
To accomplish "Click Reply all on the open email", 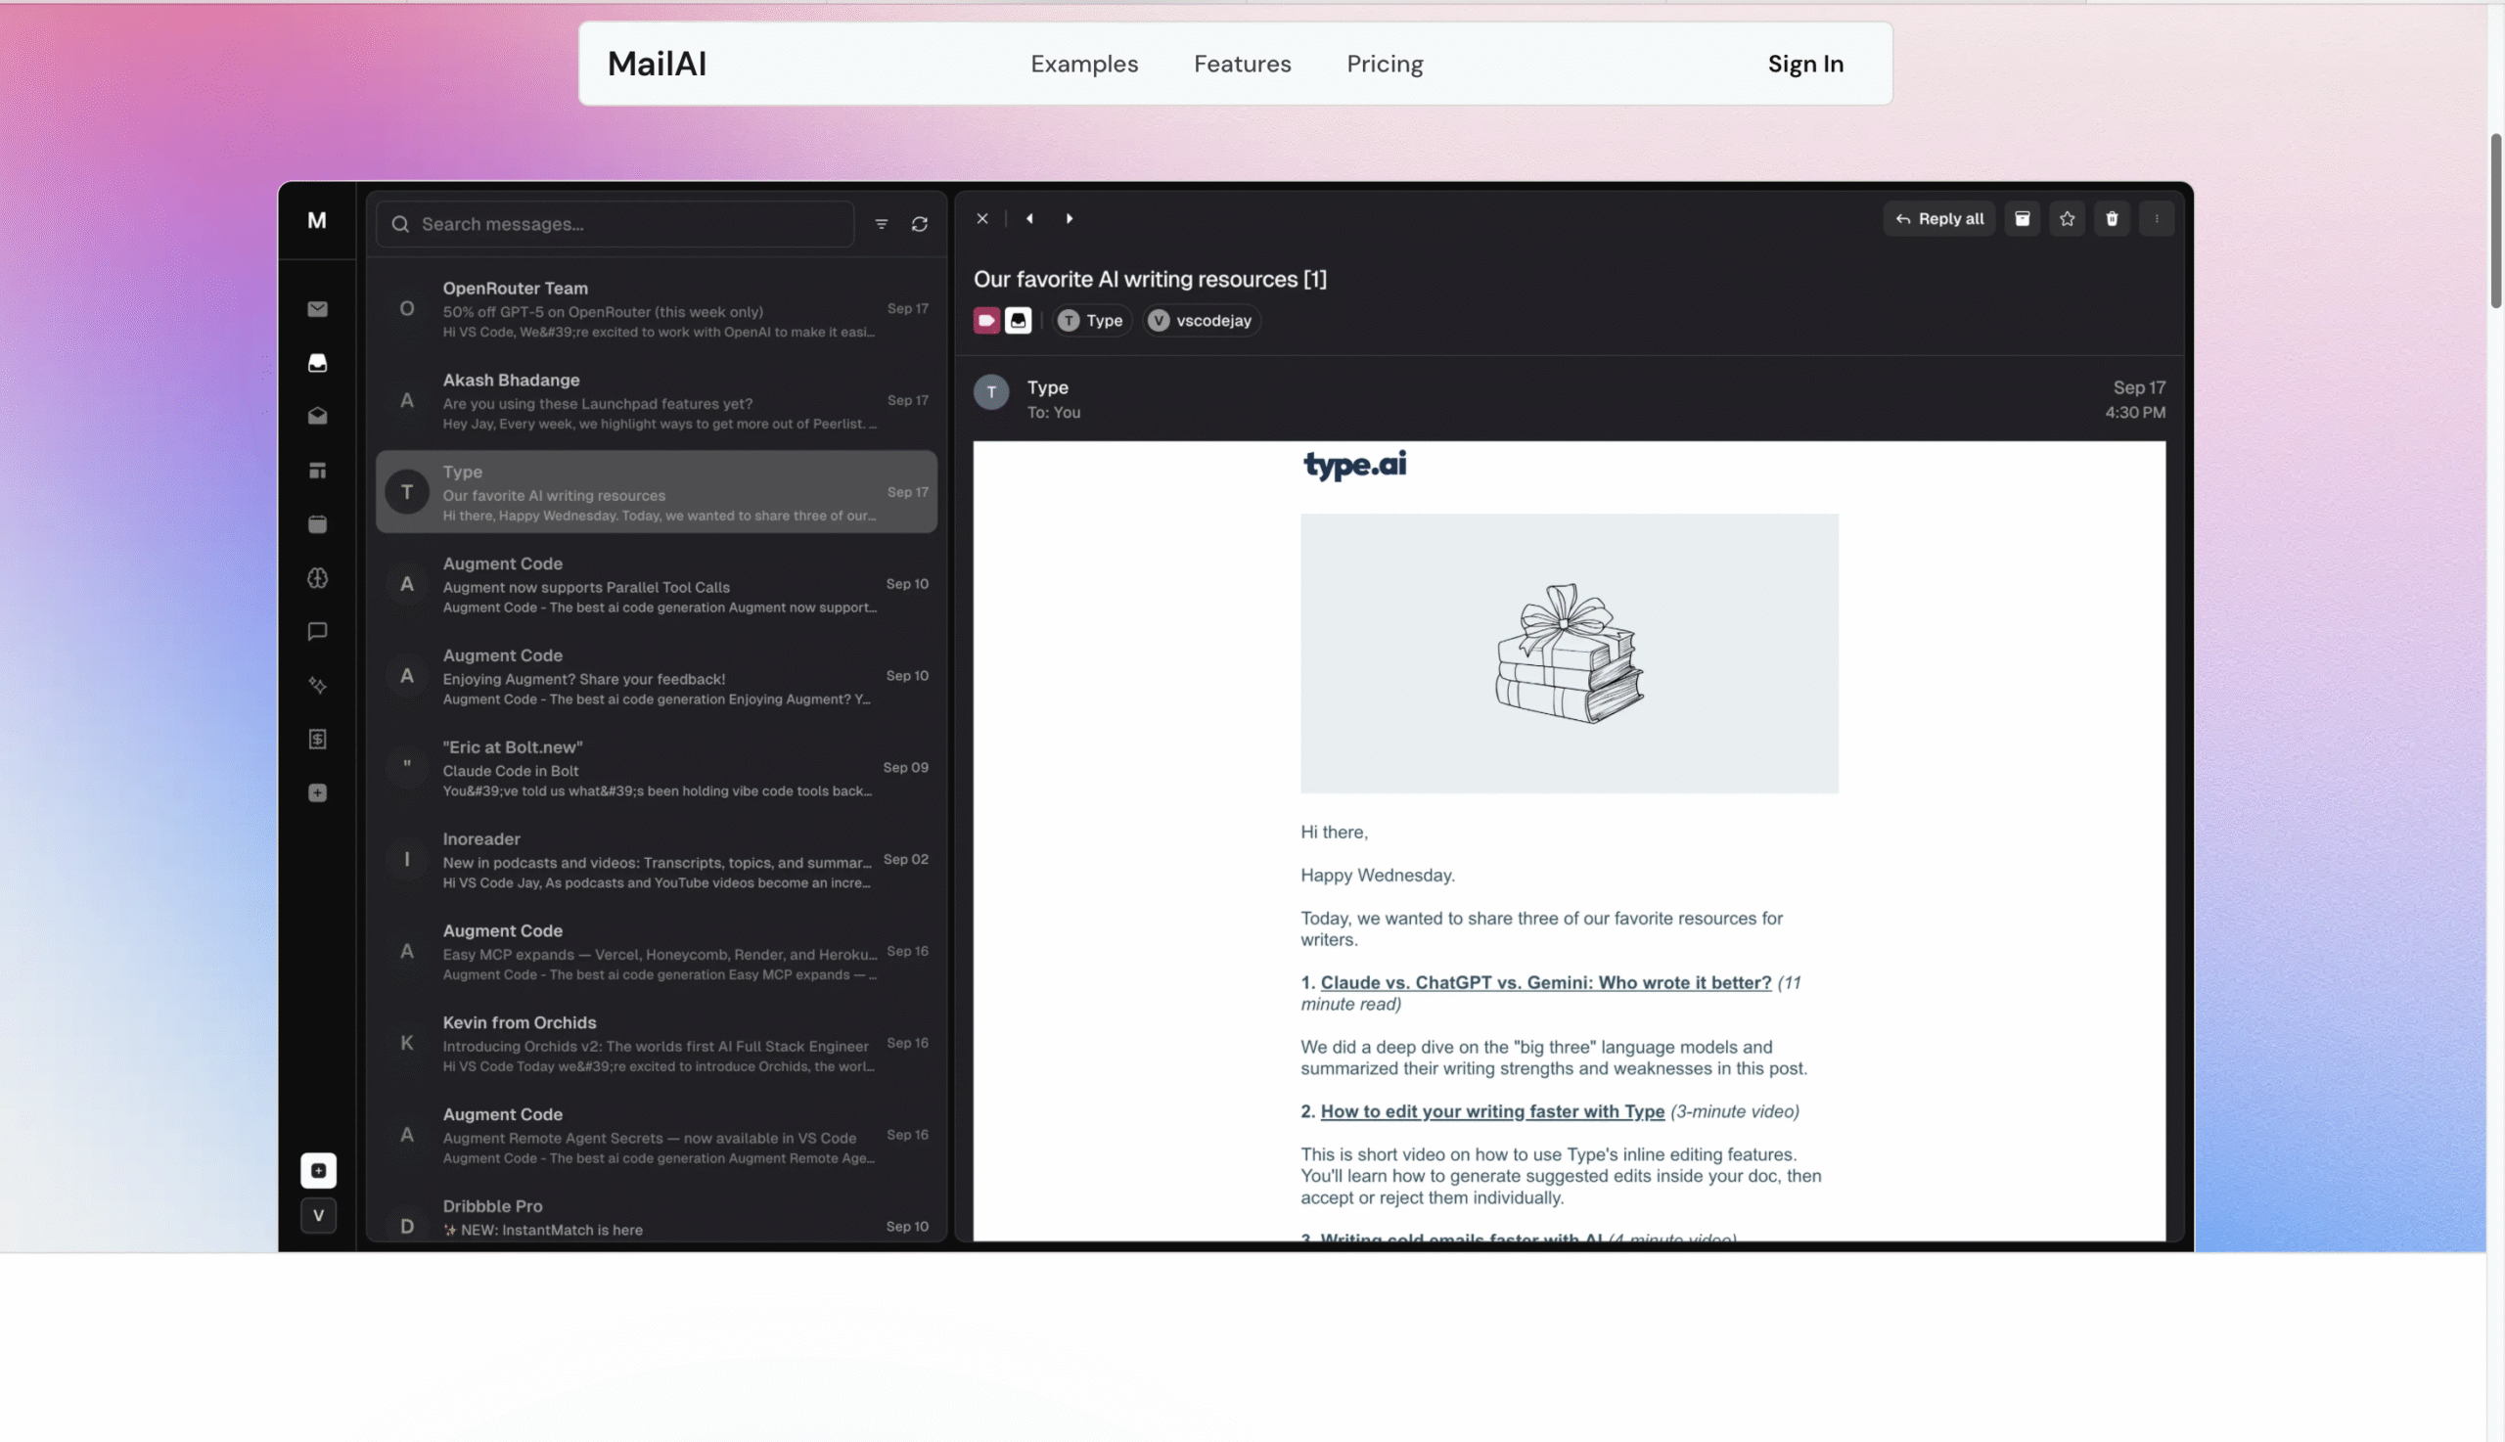I will click(x=1938, y=218).
